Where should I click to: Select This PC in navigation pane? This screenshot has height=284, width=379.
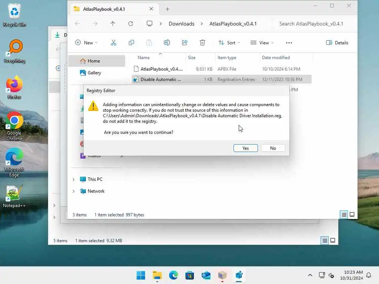coord(95,179)
